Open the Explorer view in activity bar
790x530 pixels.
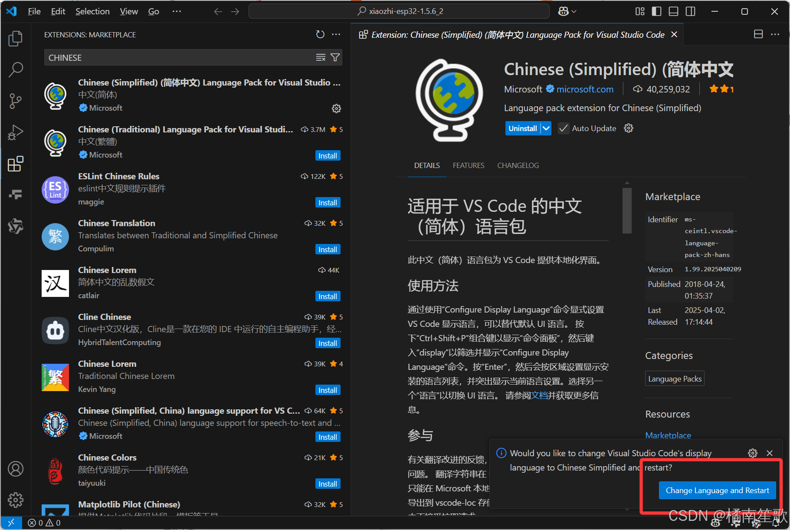16,39
